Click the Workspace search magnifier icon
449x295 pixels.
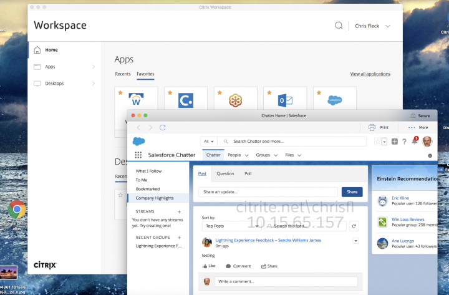point(339,26)
